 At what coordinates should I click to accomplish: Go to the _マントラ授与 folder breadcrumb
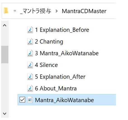[35, 11]
